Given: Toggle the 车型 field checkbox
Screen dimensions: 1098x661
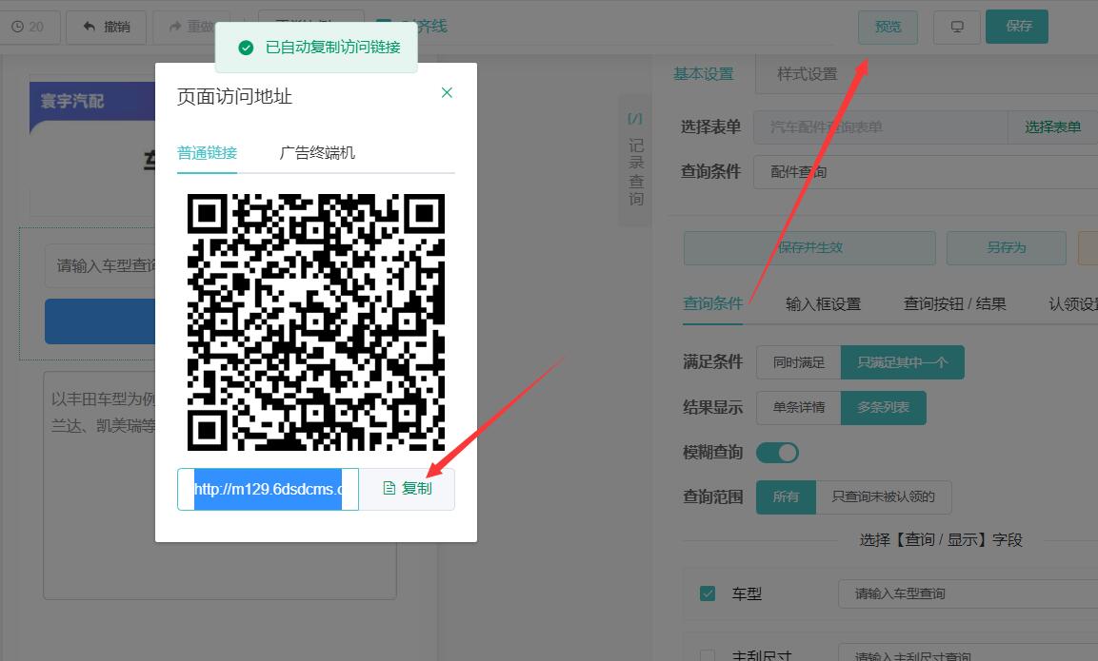Looking at the screenshot, I should pyautogui.click(x=708, y=593).
